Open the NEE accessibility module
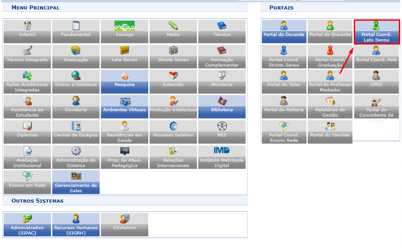 point(222,131)
